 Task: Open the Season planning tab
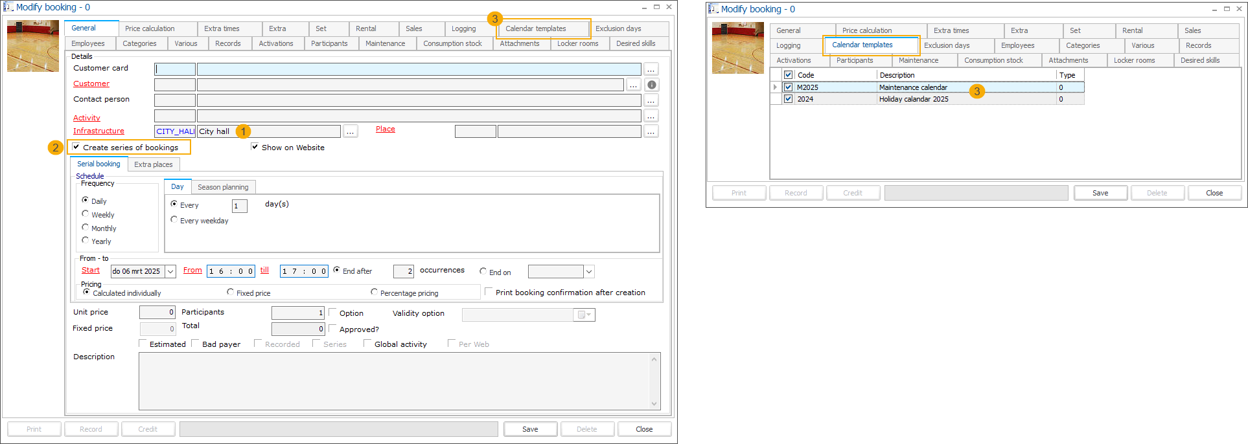tap(223, 187)
